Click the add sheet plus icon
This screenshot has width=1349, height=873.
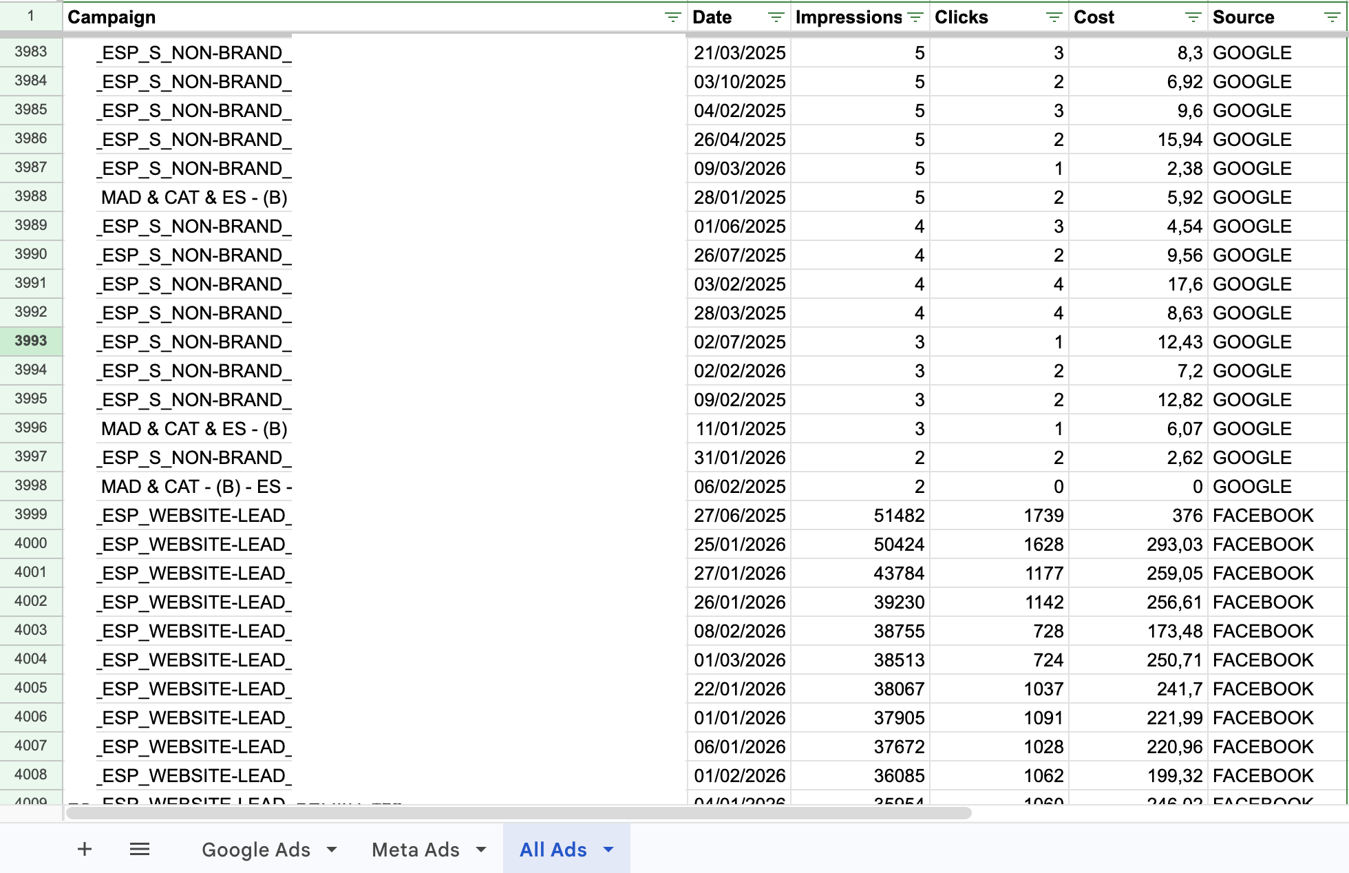(x=84, y=848)
